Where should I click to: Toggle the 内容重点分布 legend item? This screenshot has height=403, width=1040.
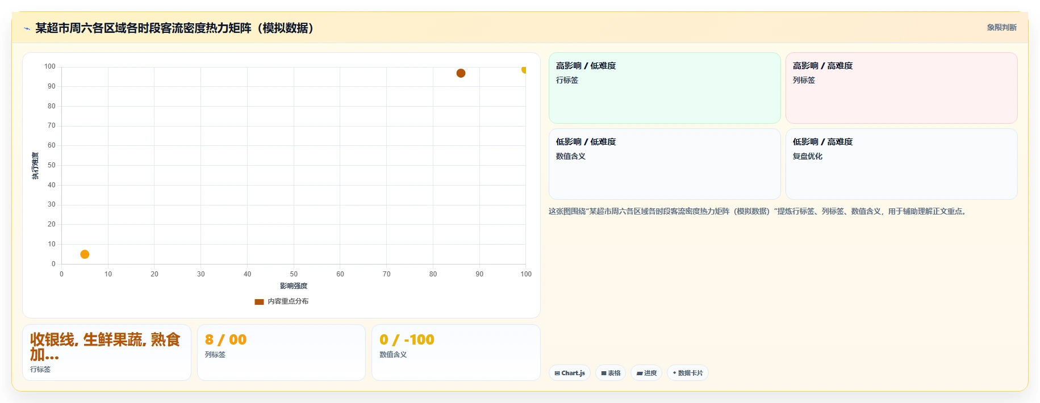click(x=282, y=301)
